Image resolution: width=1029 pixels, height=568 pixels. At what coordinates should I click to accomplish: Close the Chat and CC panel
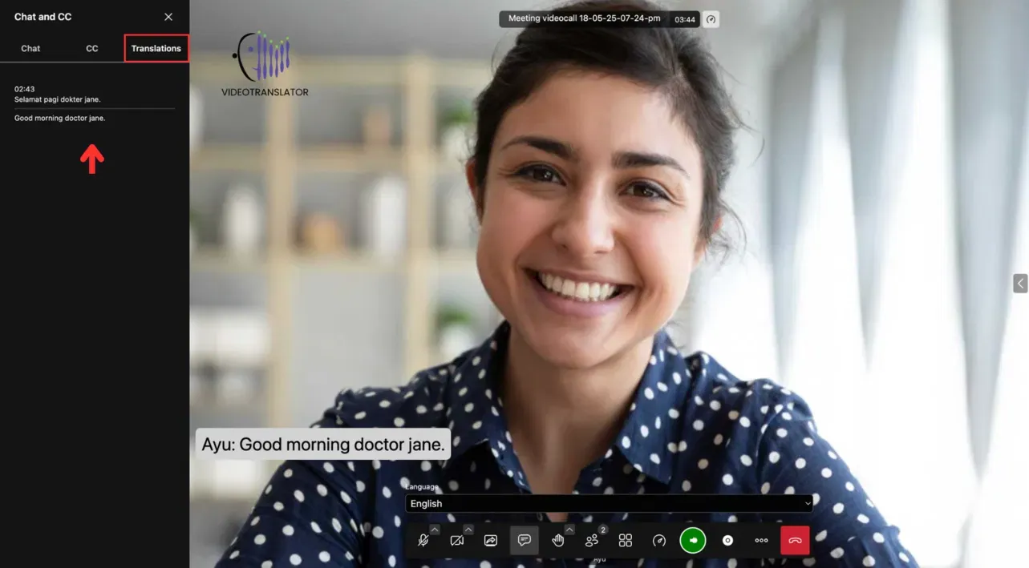coord(168,17)
